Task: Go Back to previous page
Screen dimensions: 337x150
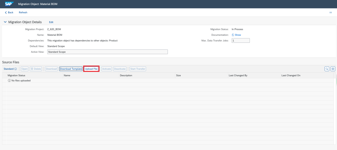Action: pos(9,12)
